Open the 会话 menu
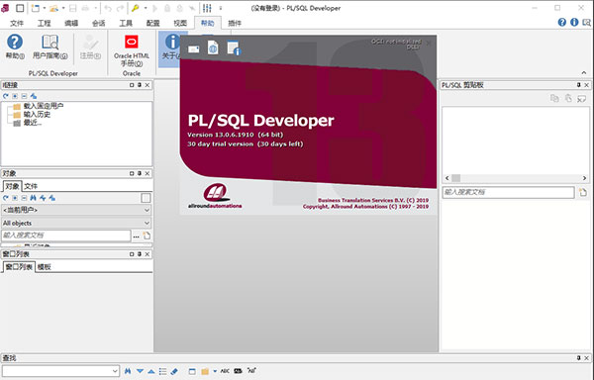The image size is (594, 380). pyautogui.click(x=98, y=23)
